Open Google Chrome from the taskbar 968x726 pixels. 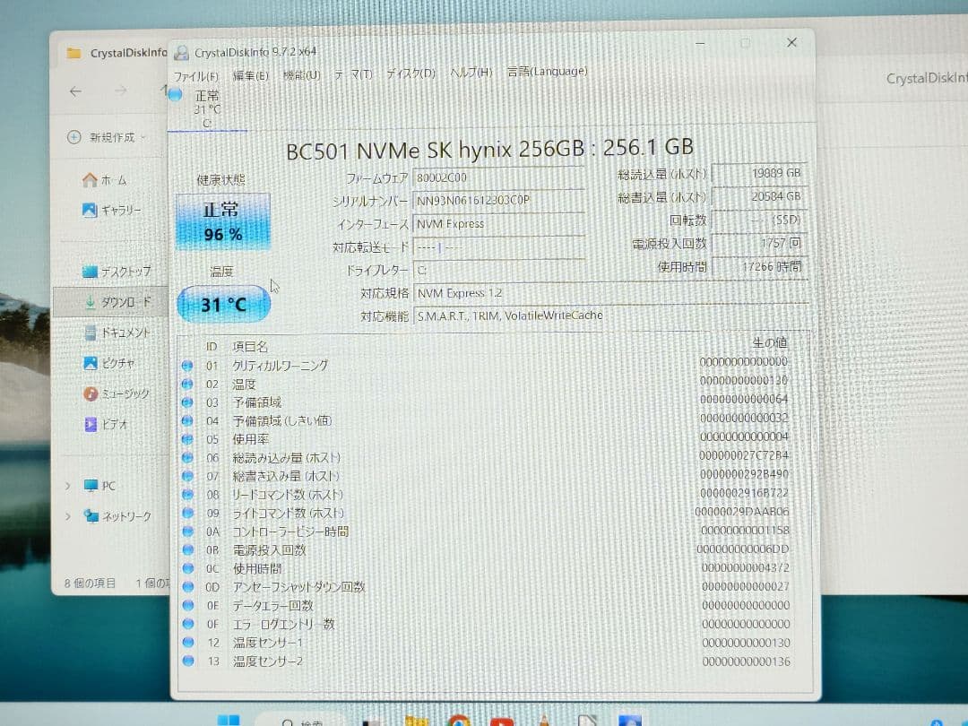pyautogui.click(x=458, y=720)
